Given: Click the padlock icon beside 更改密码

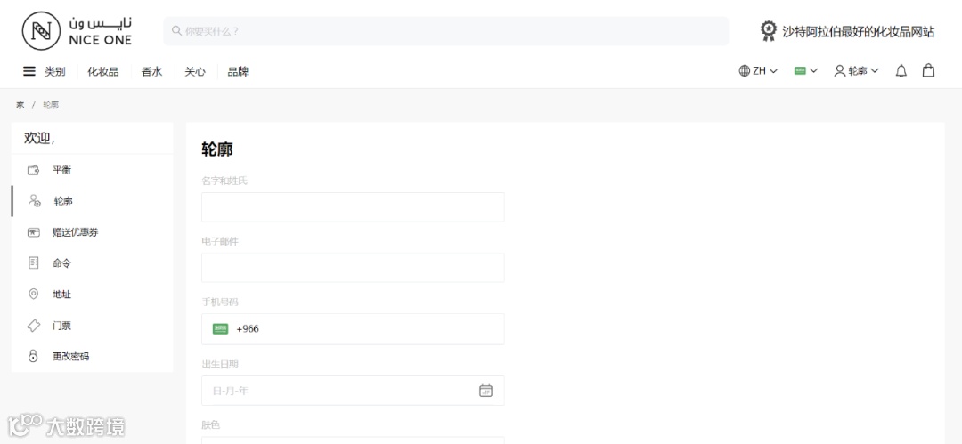Looking at the screenshot, I should (34, 356).
